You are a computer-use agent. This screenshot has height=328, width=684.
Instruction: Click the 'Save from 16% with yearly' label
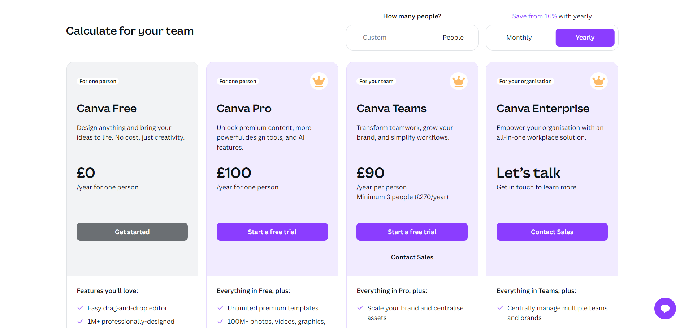(x=552, y=16)
